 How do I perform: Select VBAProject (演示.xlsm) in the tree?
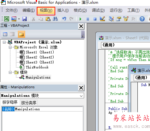point(38,42)
